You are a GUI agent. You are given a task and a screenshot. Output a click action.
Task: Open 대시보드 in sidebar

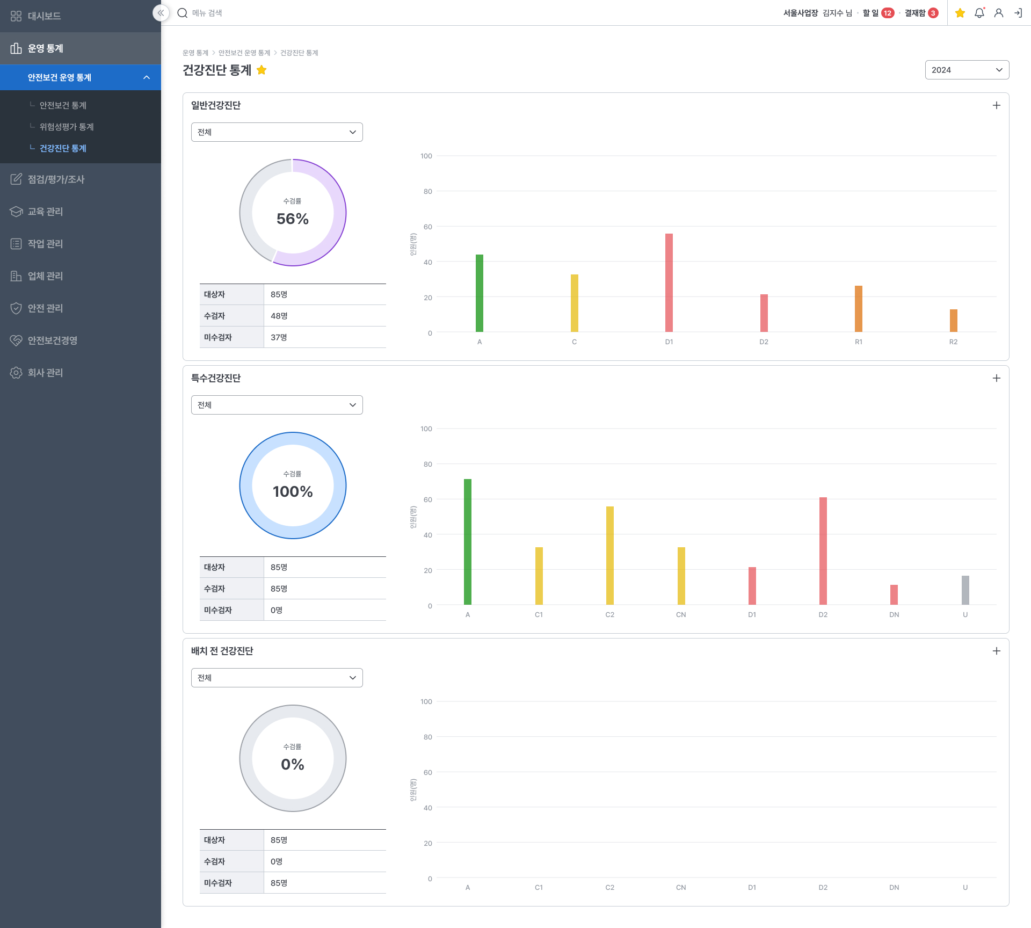44,16
